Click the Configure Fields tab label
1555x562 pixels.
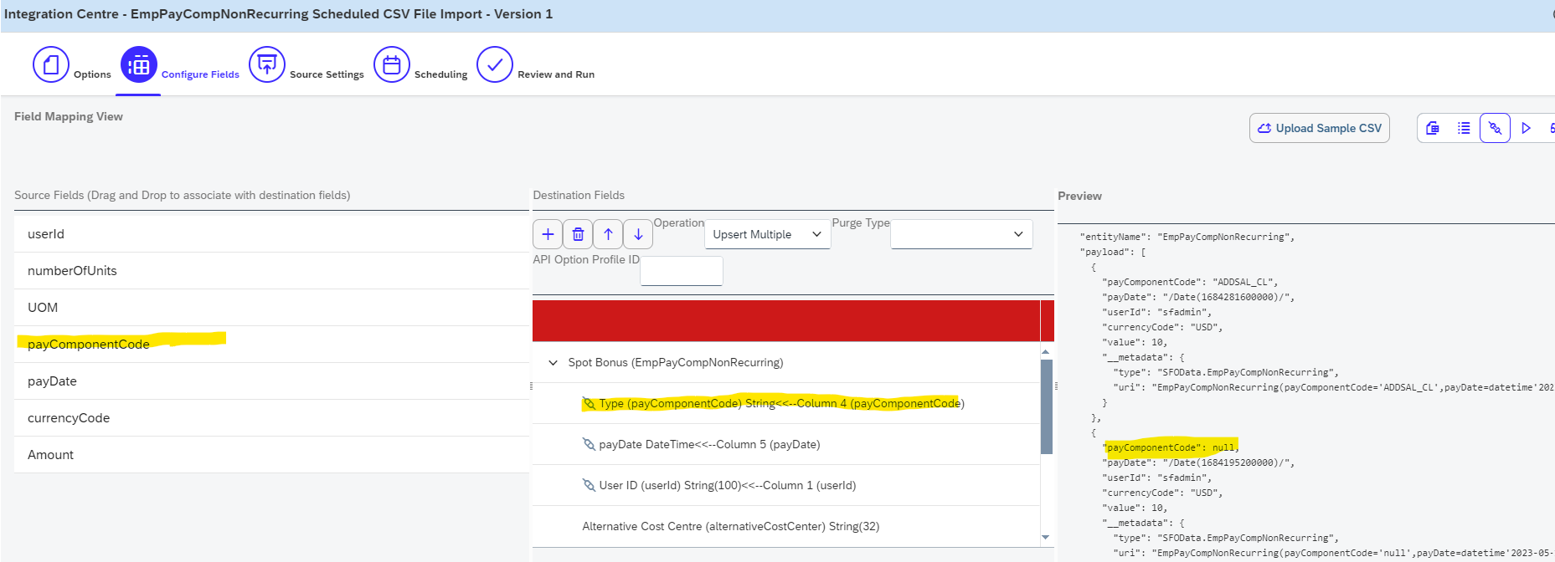click(200, 74)
